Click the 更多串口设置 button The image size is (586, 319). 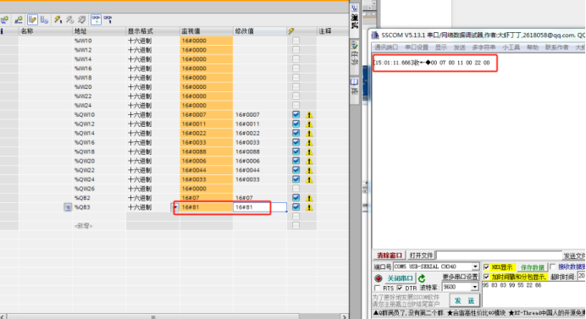460,277
